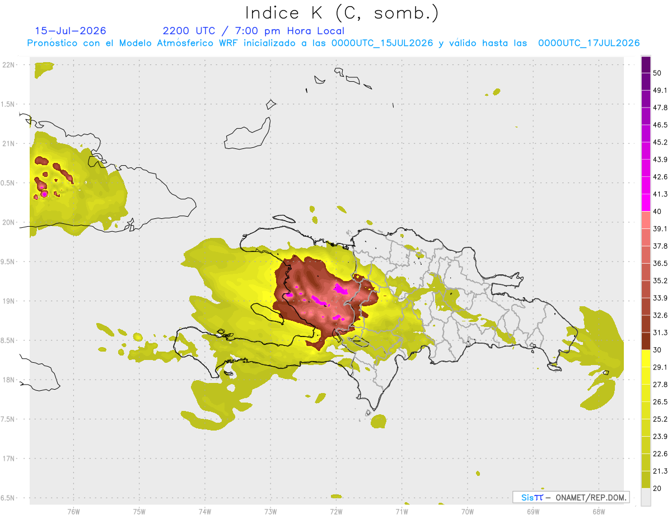Click the longitude axis label "71W"
The image size is (672, 519).
coord(402,512)
